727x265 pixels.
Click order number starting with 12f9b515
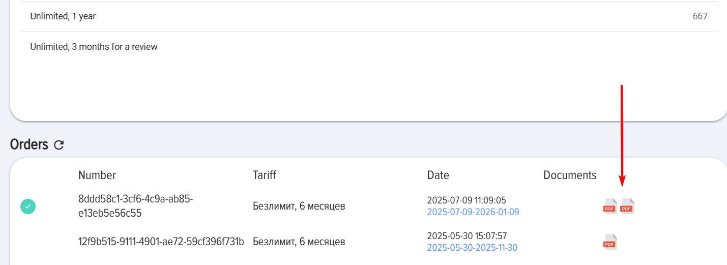(161, 242)
